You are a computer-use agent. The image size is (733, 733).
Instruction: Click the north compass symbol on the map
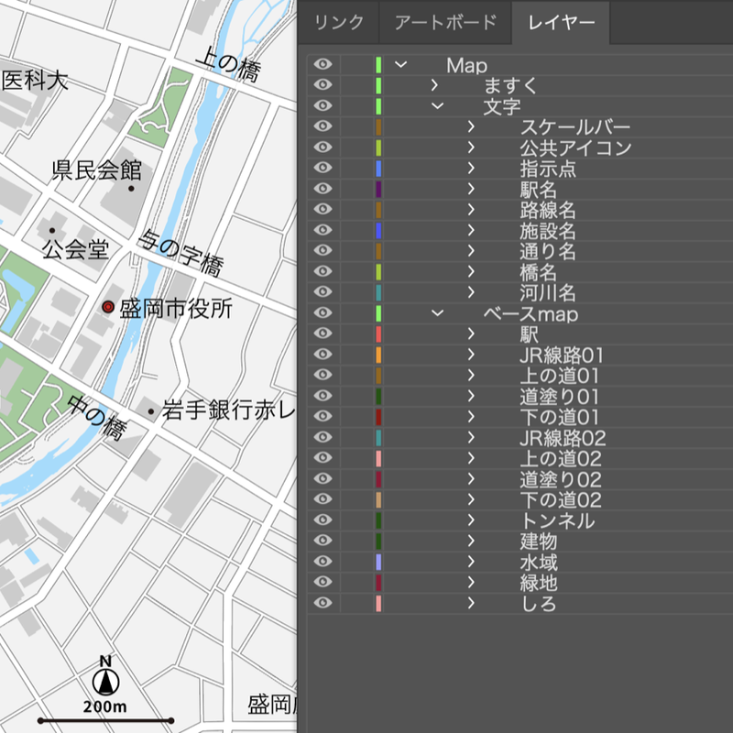click(104, 683)
